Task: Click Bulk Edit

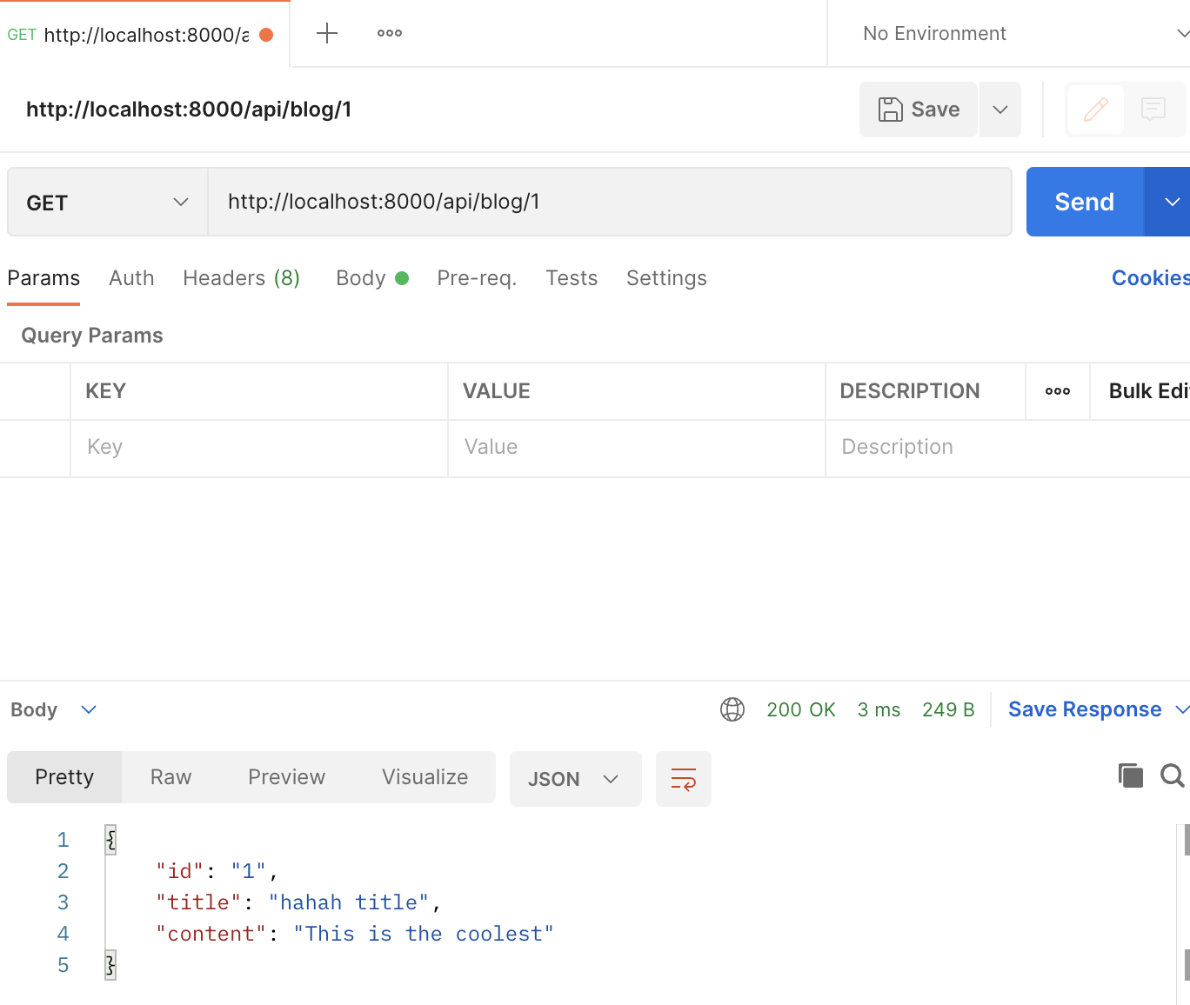Action: click(1148, 391)
